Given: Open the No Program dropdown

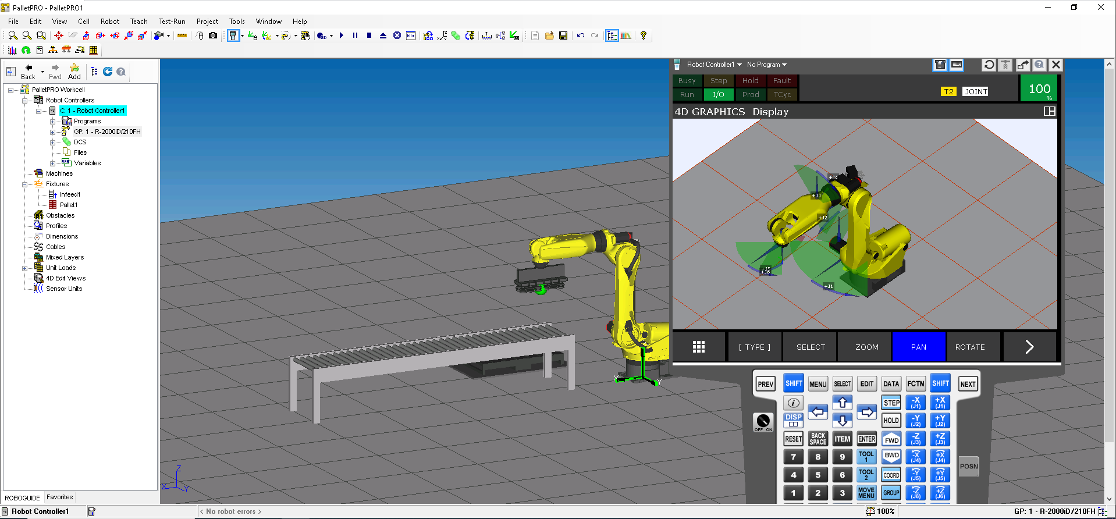Looking at the screenshot, I should [766, 65].
